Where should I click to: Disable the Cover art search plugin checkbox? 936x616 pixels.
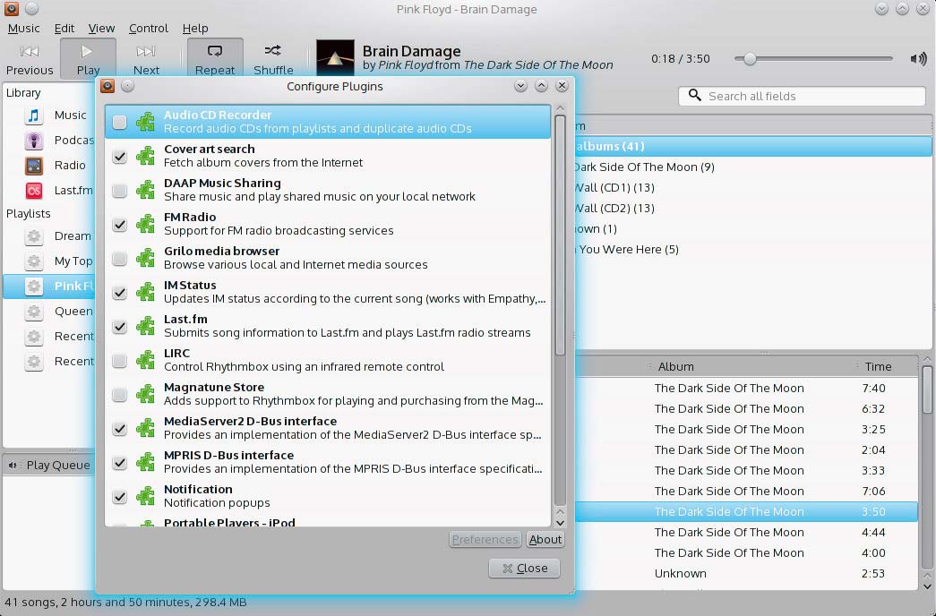tap(119, 156)
